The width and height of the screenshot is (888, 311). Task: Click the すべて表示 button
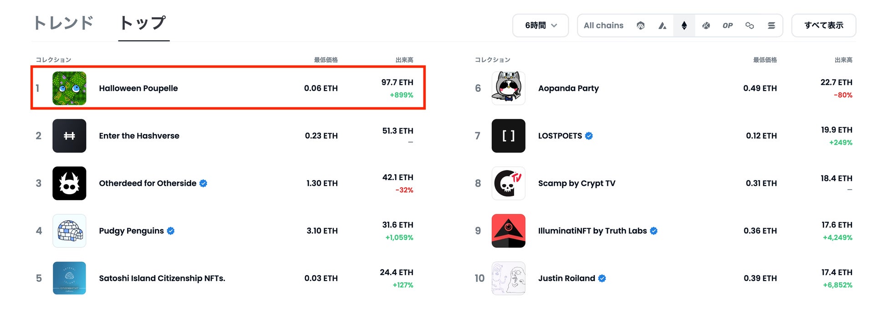(x=823, y=25)
